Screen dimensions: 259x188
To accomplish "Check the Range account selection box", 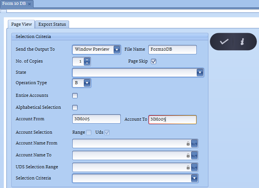I will click(89, 133).
